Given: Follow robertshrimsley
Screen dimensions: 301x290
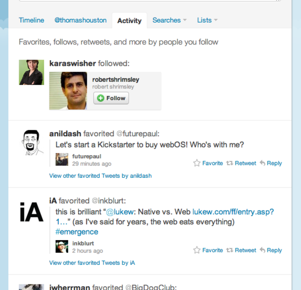Looking at the screenshot, I should click(111, 98).
